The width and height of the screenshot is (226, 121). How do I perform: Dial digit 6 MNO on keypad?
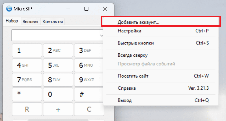coord(89,65)
